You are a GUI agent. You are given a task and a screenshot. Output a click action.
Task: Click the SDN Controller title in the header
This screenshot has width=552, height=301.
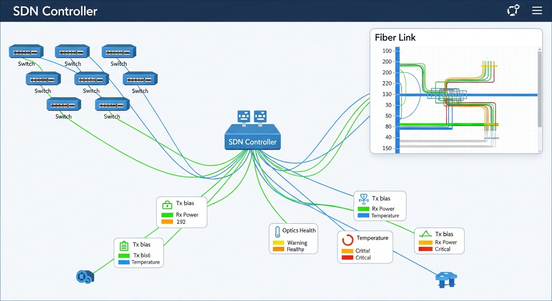click(x=55, y=11)
